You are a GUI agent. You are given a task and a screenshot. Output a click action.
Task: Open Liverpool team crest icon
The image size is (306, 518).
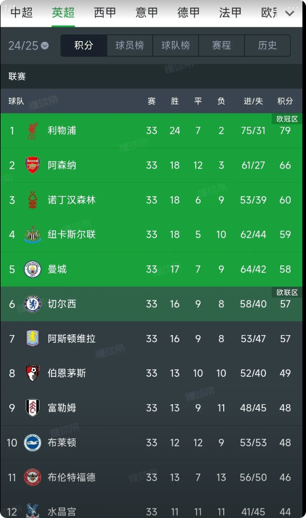(32, 131)
